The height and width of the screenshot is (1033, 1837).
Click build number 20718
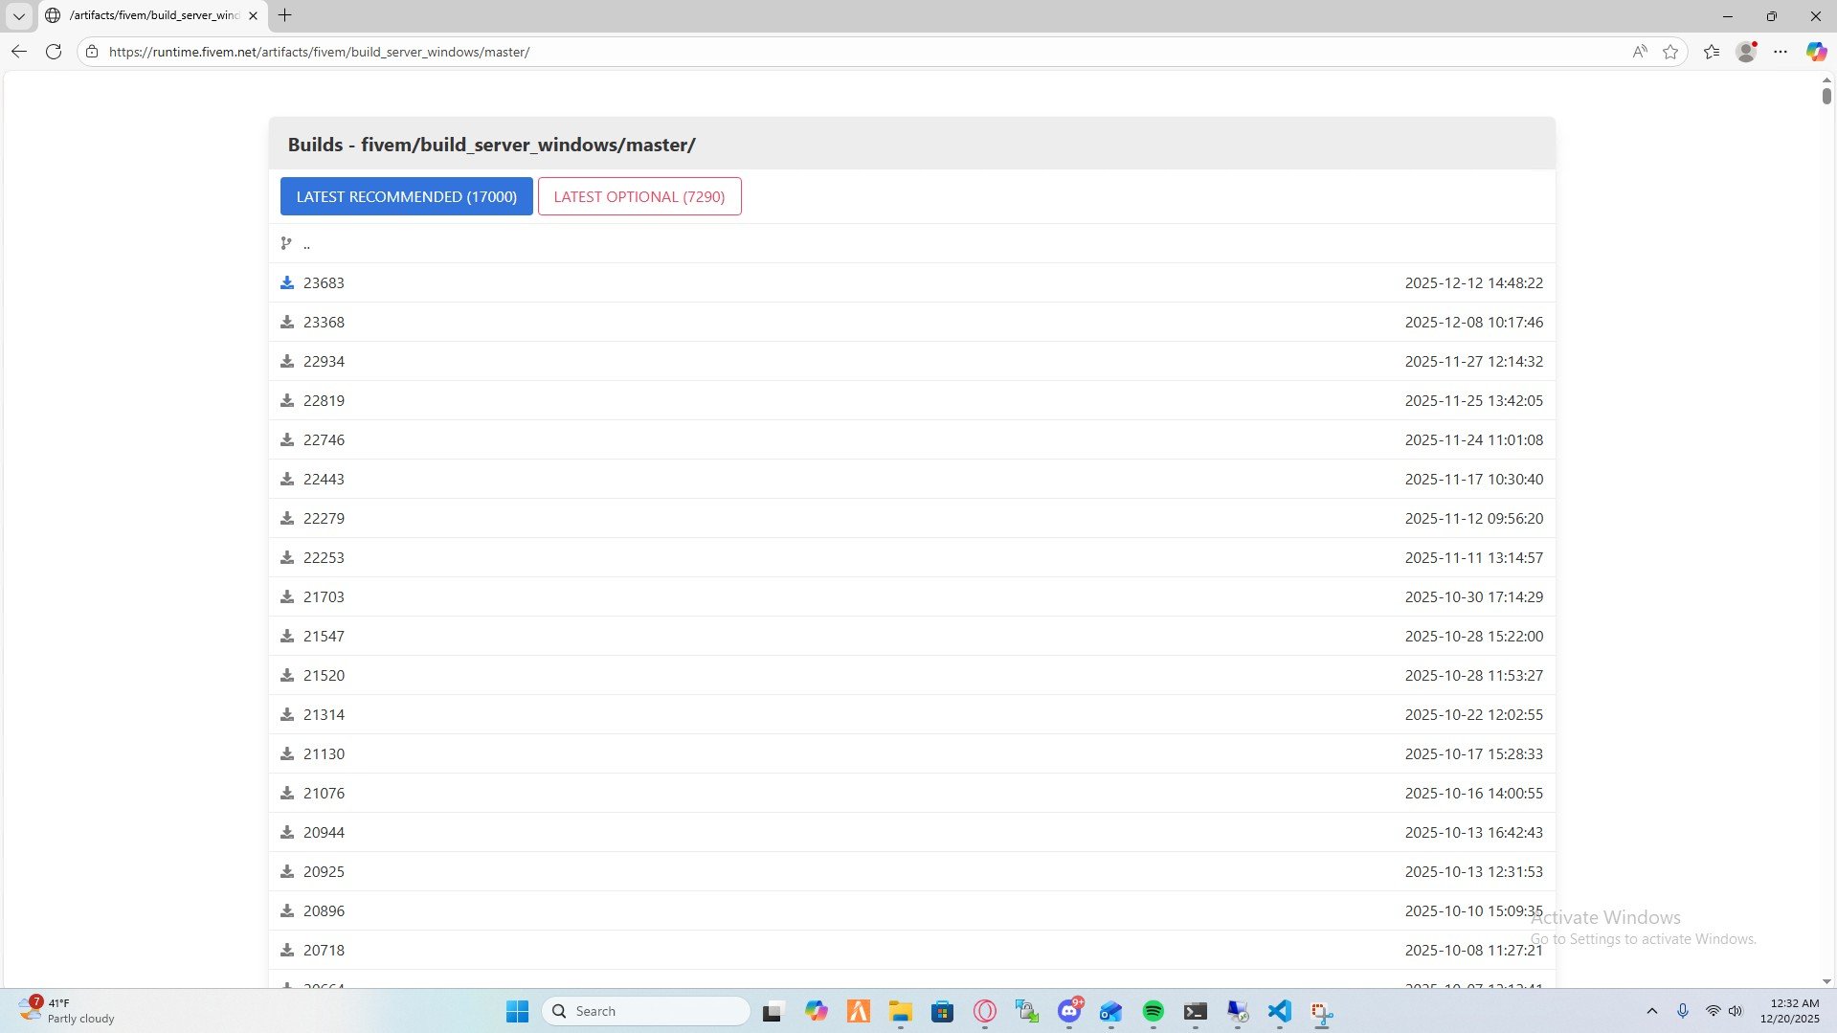tap(324, 950)
